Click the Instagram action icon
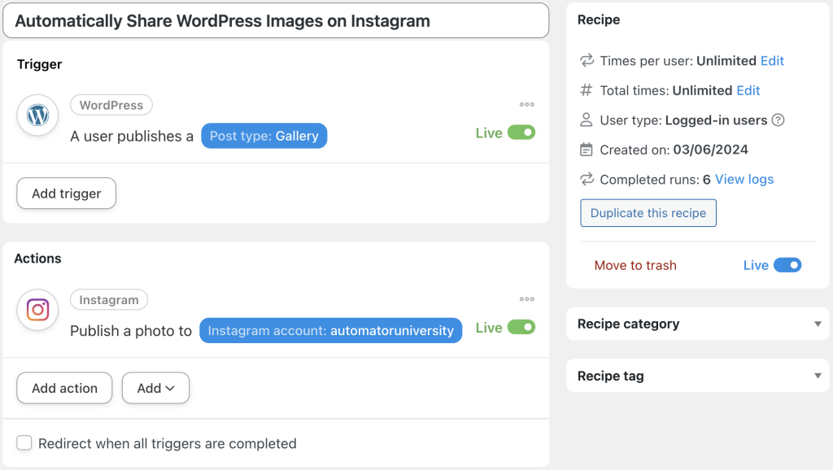Image resolution: width=833 pixels, height=470 pixels. [37, 310]
